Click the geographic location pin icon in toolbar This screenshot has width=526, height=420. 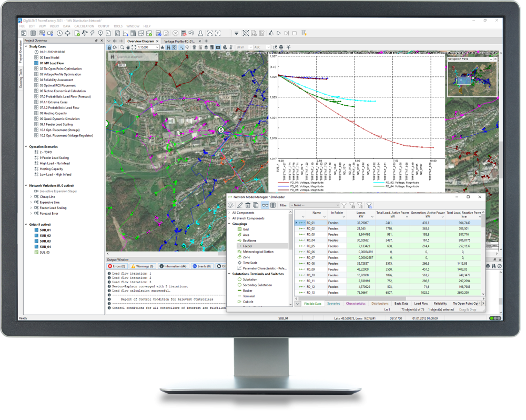click(100, 33)
